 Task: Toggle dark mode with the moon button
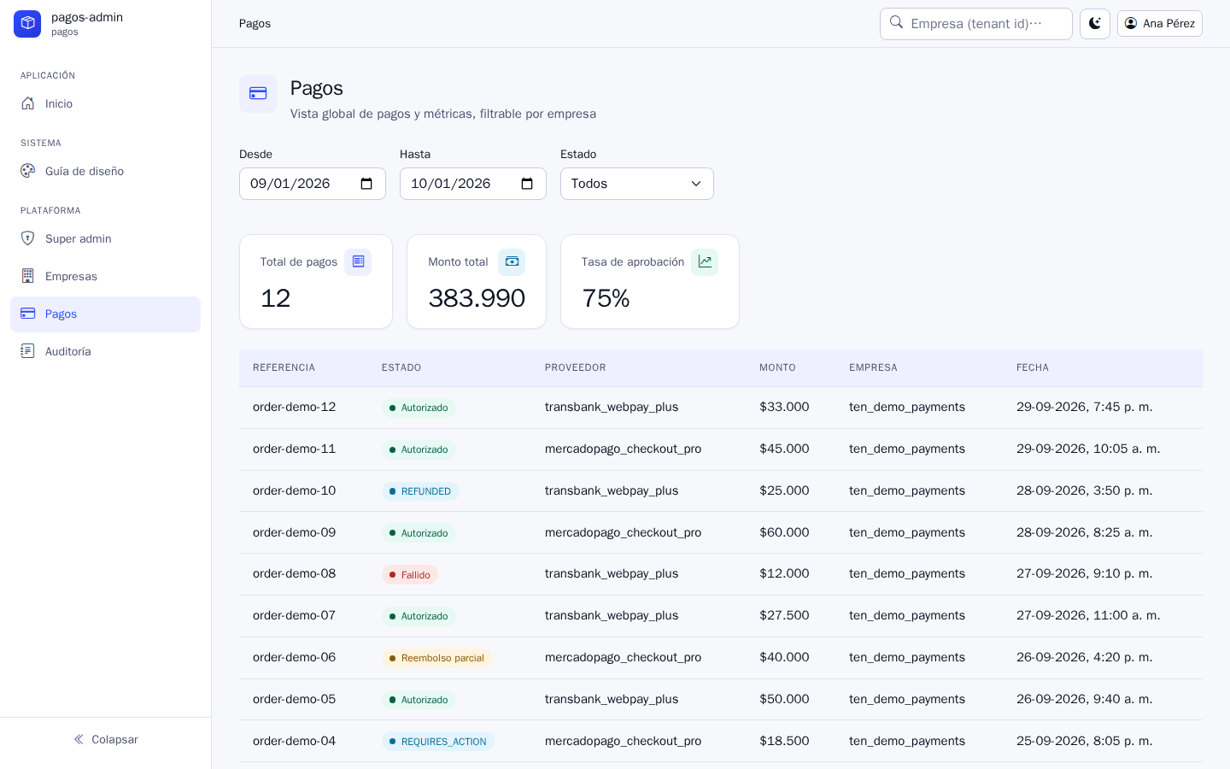coord(1095,24)
